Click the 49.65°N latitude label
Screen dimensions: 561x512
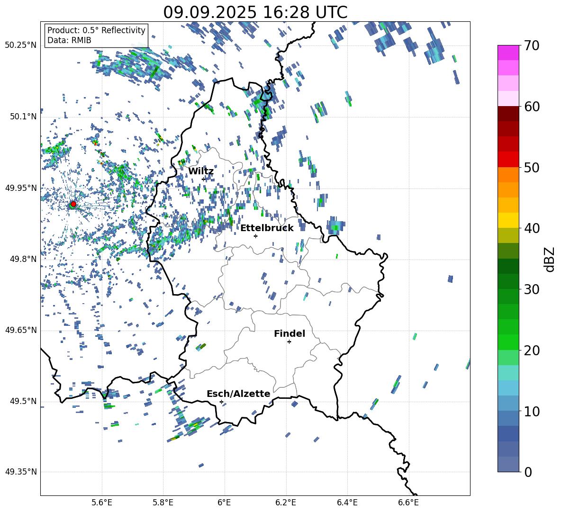point(21,330)
